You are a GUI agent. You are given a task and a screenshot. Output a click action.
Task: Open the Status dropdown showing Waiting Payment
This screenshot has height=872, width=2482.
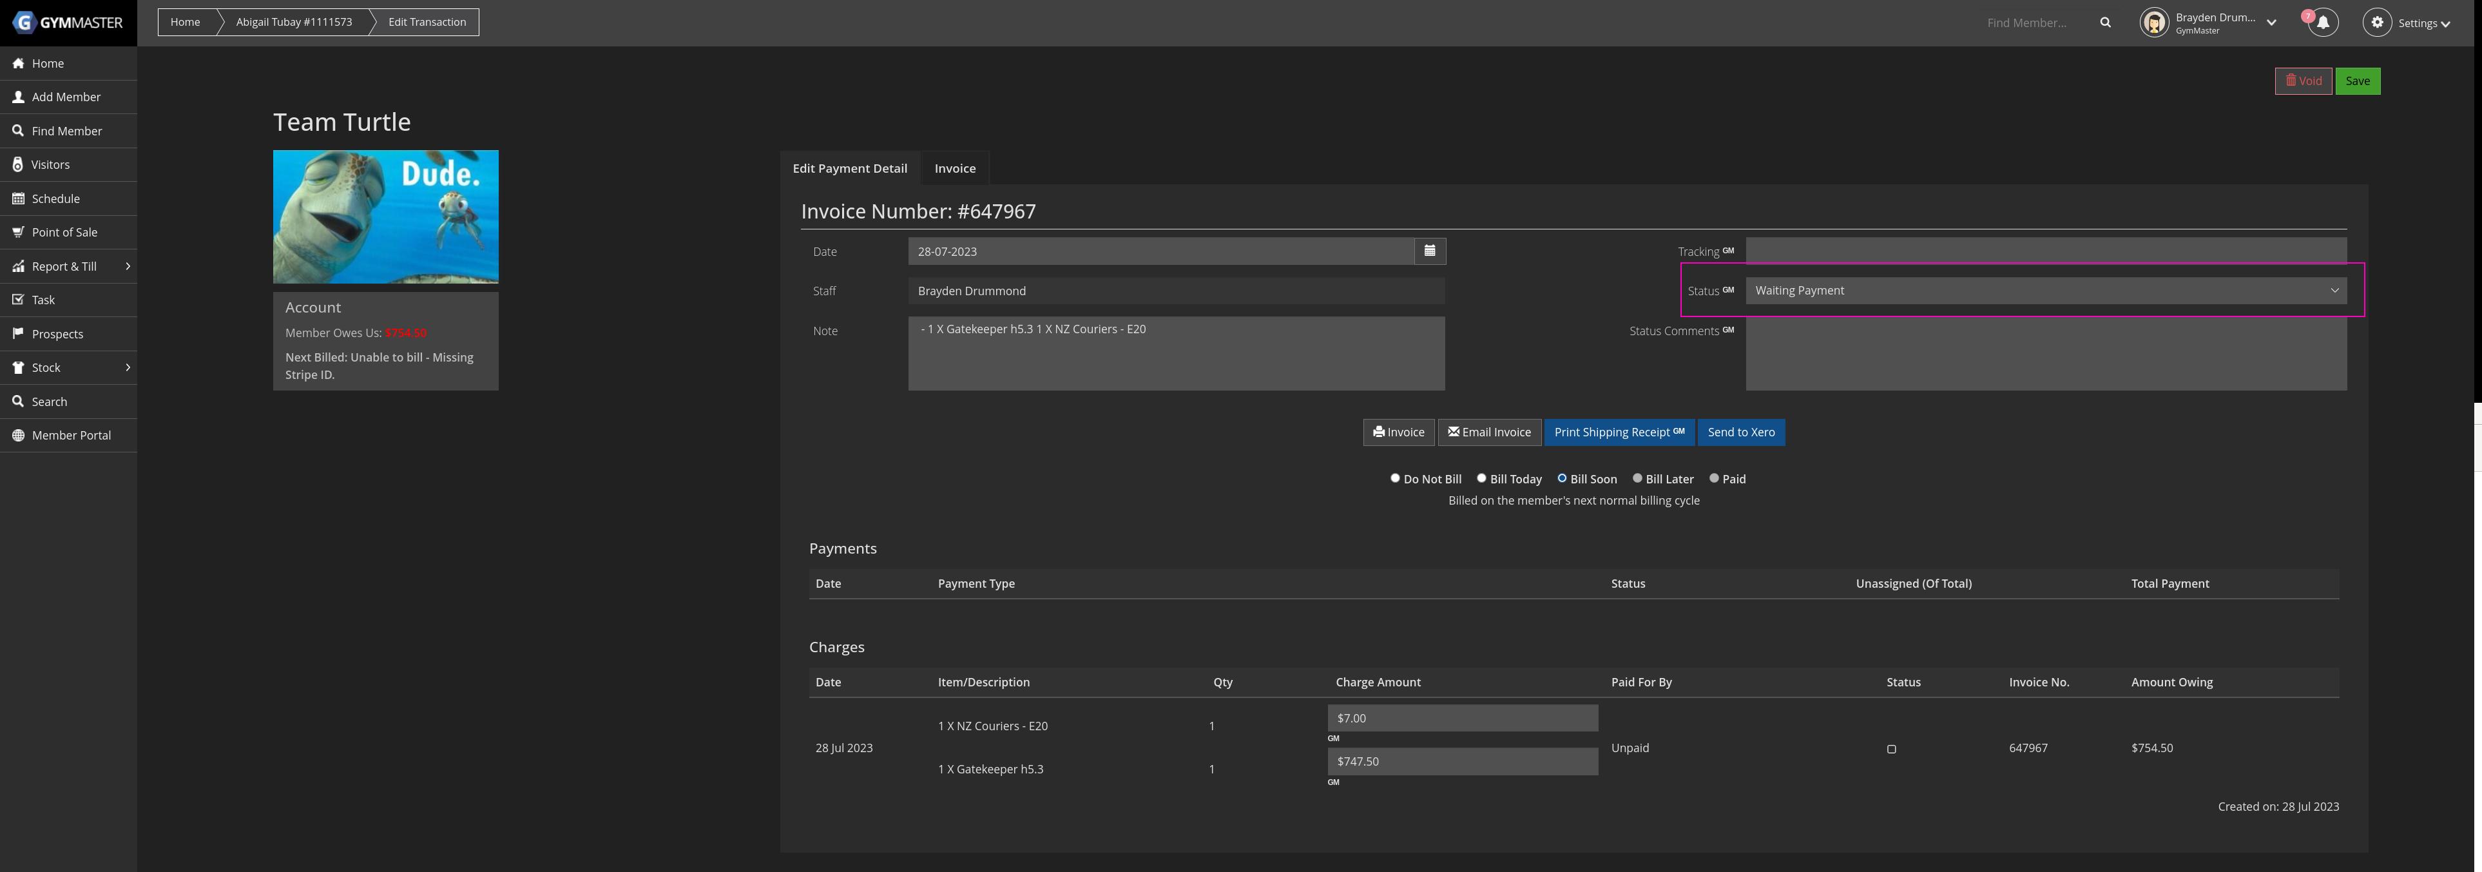click(x=2046, y=290)
